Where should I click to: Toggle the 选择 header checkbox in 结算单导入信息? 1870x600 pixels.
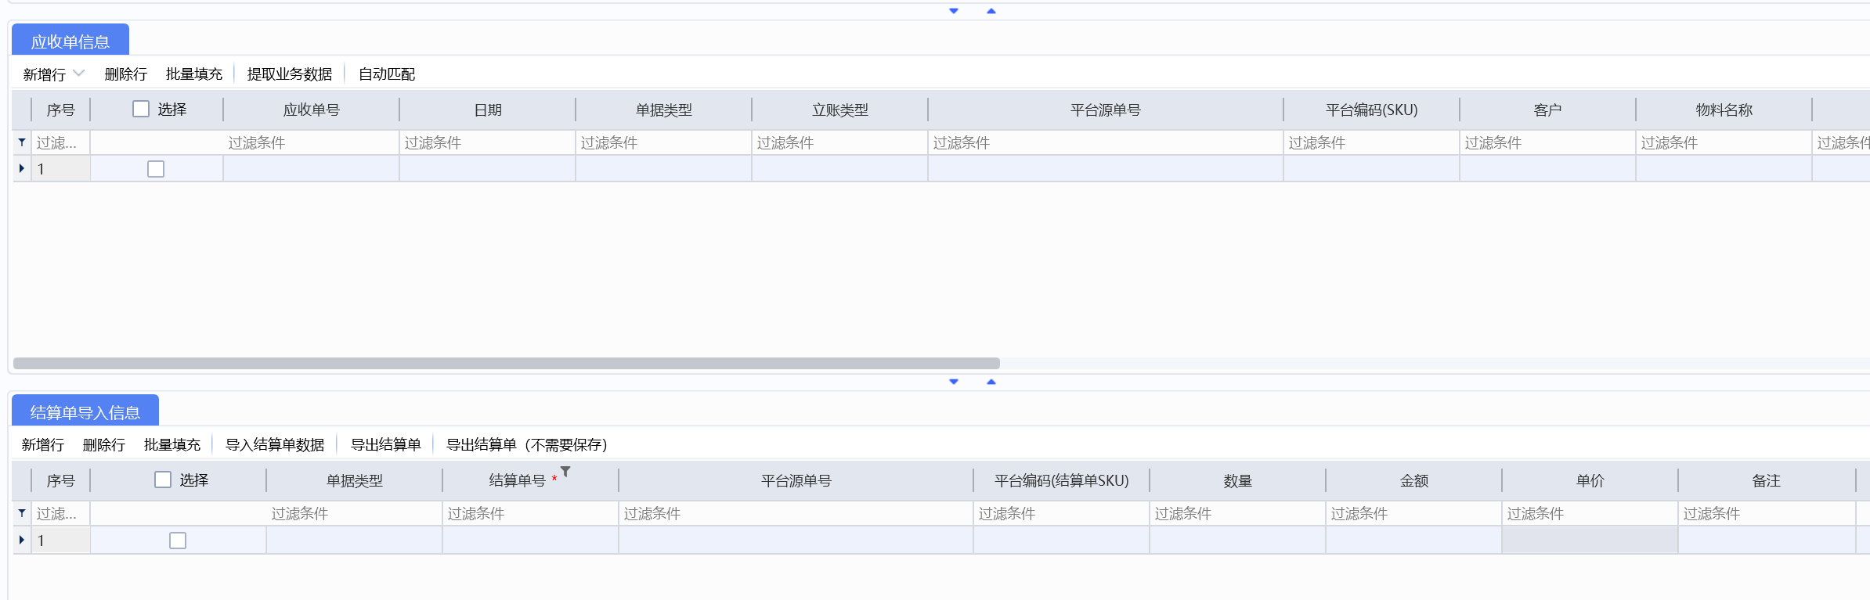click(163, 480)
